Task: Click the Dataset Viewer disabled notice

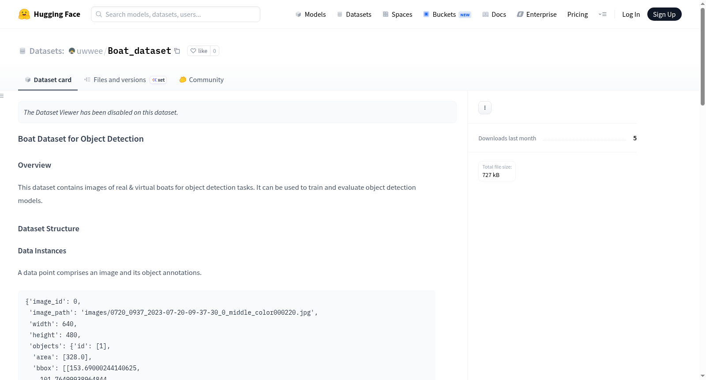Action: click(x=237, y=112)
